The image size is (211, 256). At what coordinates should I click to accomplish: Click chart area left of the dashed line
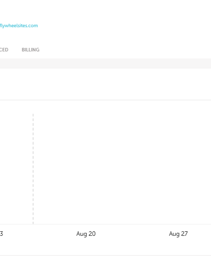16,168
